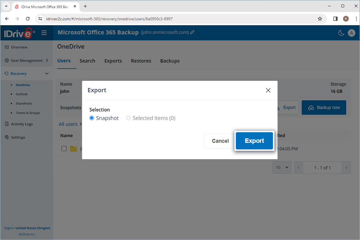Select Overview in the sidebar
360x240 pixels.
coord(17,47)
